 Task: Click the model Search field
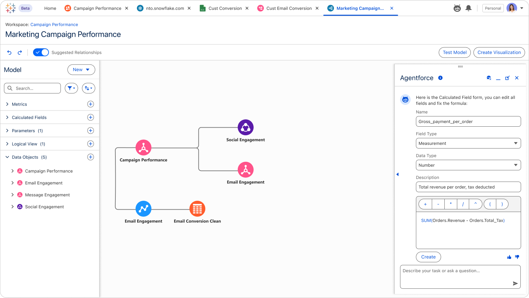pos(32,88)
